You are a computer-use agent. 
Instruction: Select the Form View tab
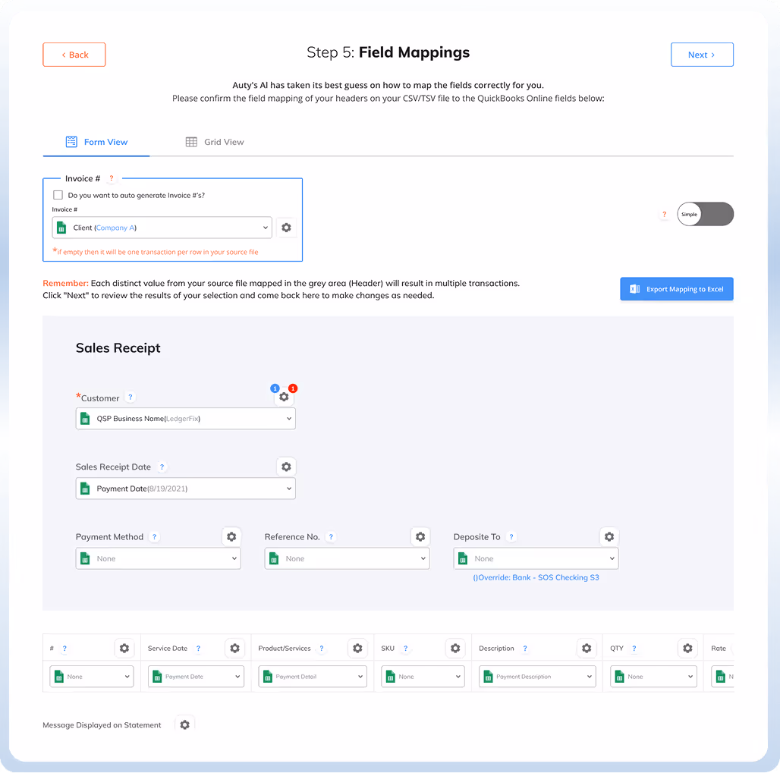[96, 142]
